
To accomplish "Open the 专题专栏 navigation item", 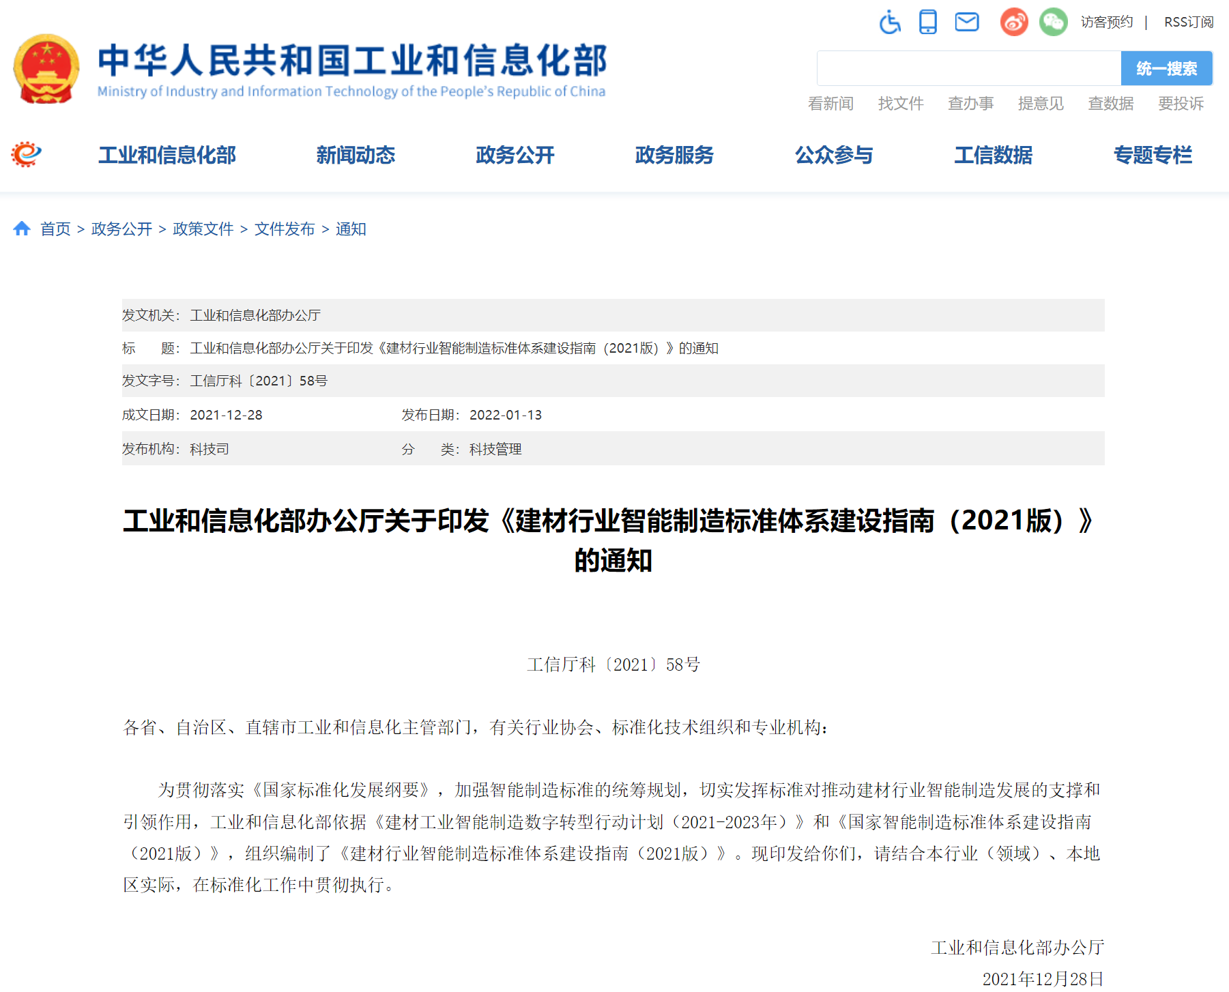I will click(x=1153, y=155).
